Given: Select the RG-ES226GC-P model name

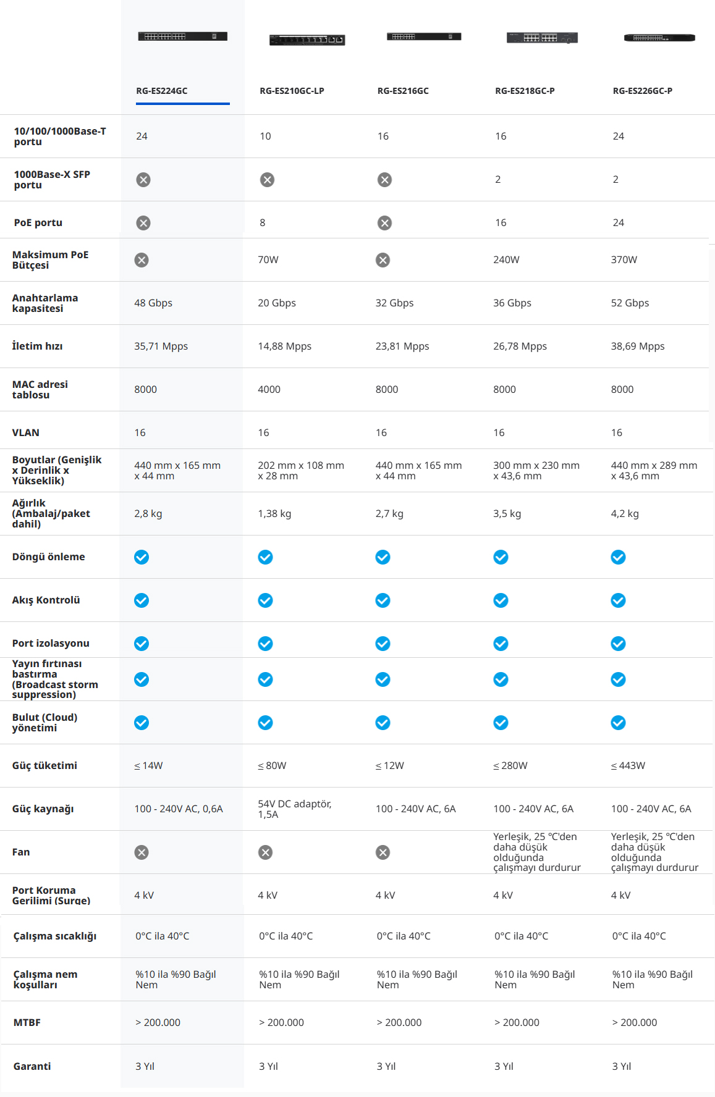Looking at the screenshot, I should 643,91.
